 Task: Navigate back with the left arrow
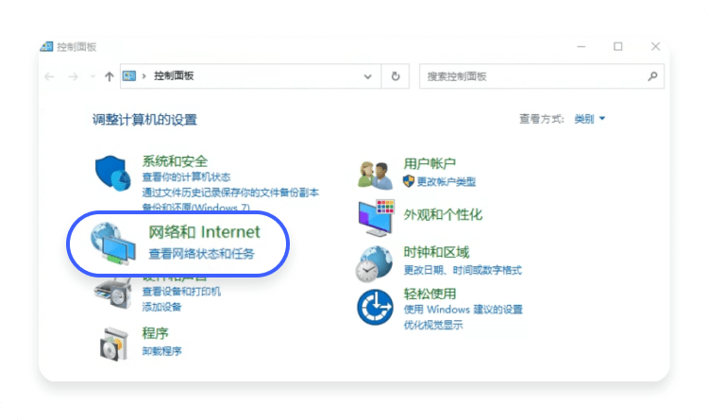point(49,76)
